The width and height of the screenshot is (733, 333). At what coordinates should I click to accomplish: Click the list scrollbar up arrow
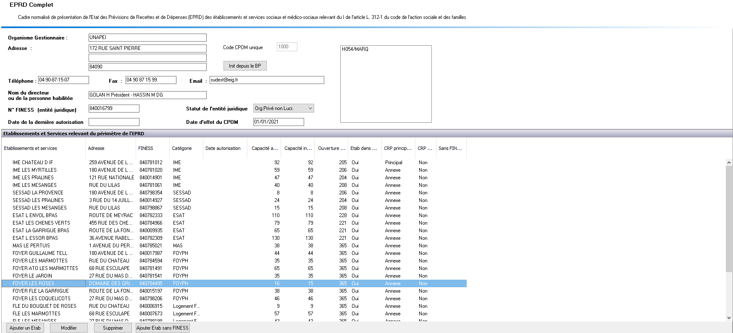729,163
